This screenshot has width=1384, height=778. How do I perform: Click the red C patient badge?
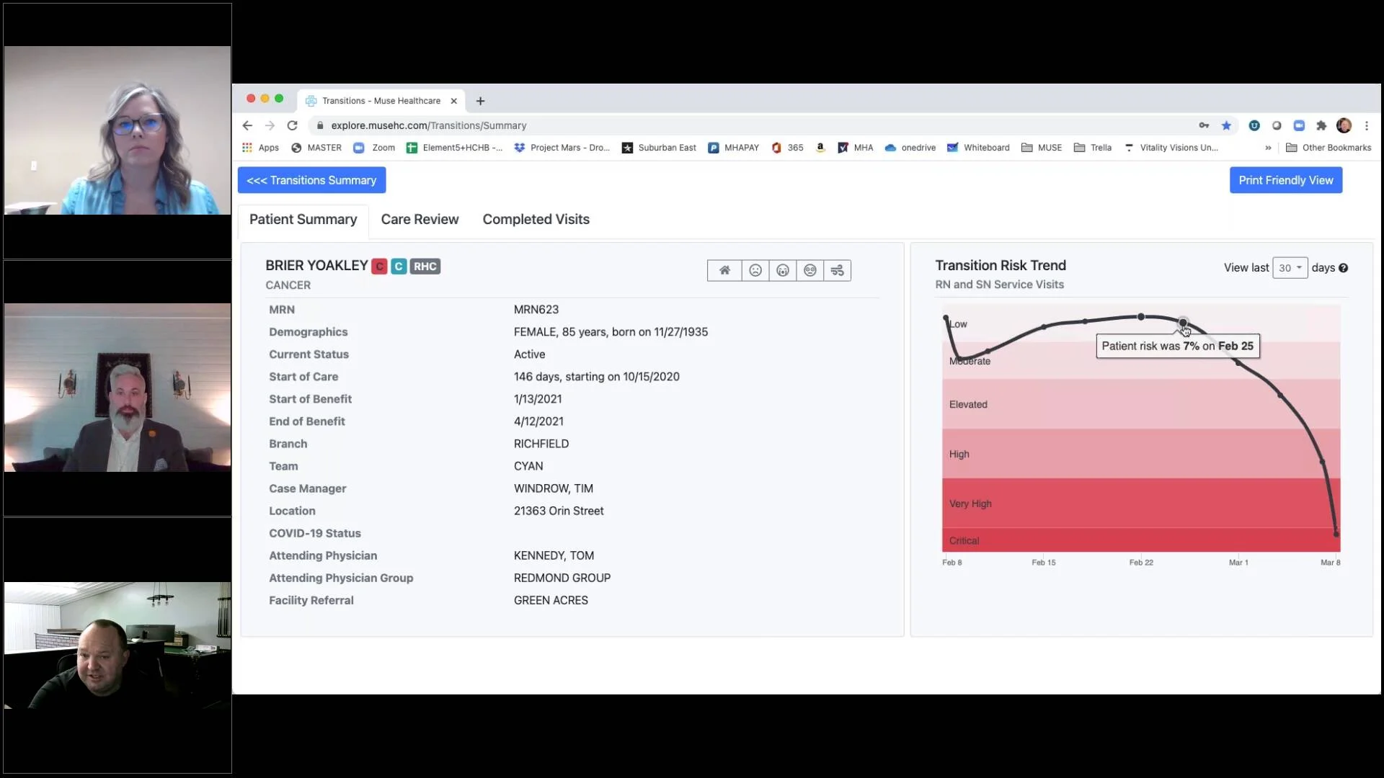tap(379, 267)
